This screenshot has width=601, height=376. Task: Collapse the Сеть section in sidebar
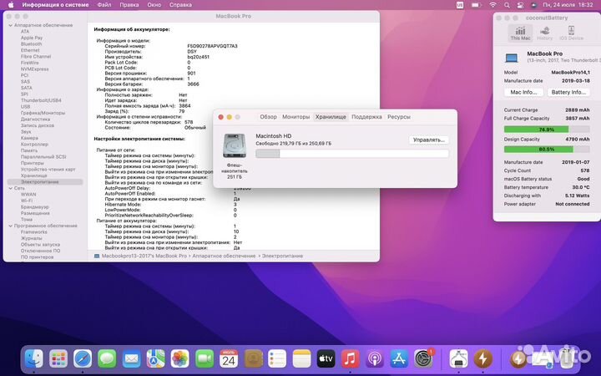point(10,188)
